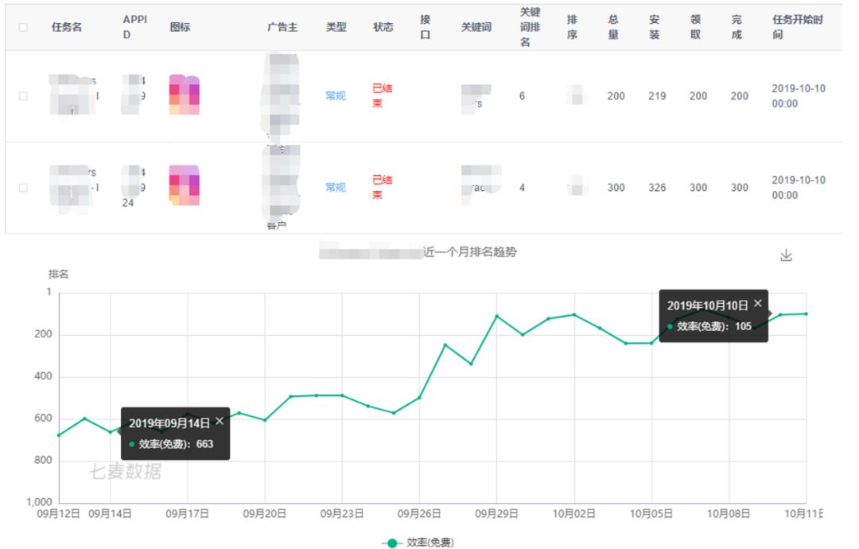Close the 2019年09月14日 chart tooltip
859x549 pixels.
(x=220, y=420)
